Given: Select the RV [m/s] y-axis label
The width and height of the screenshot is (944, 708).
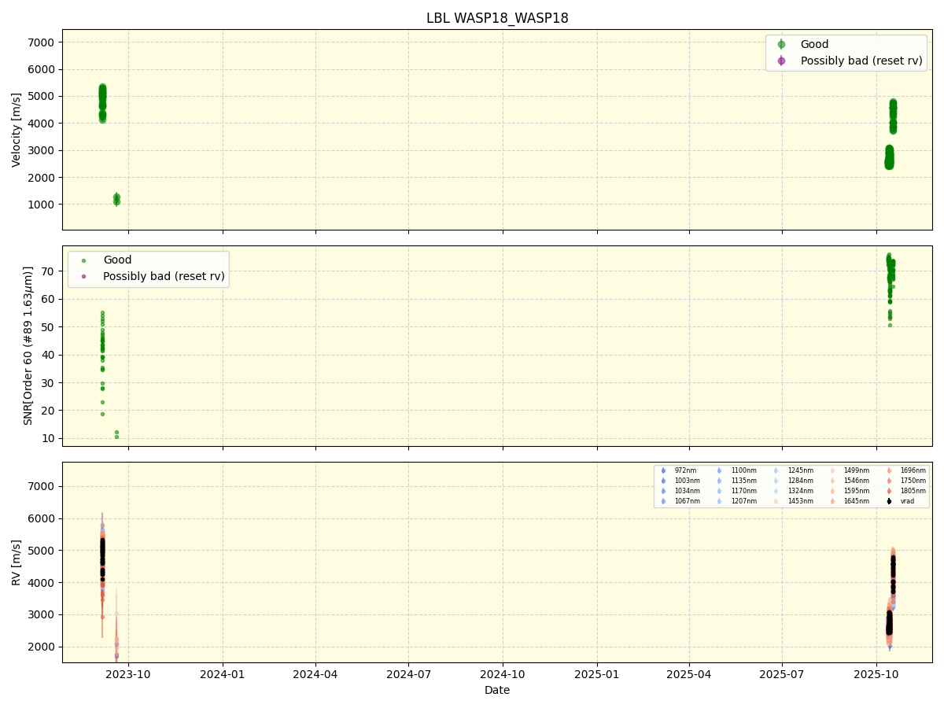Looking at the screenshot, I should coord(17,562).
